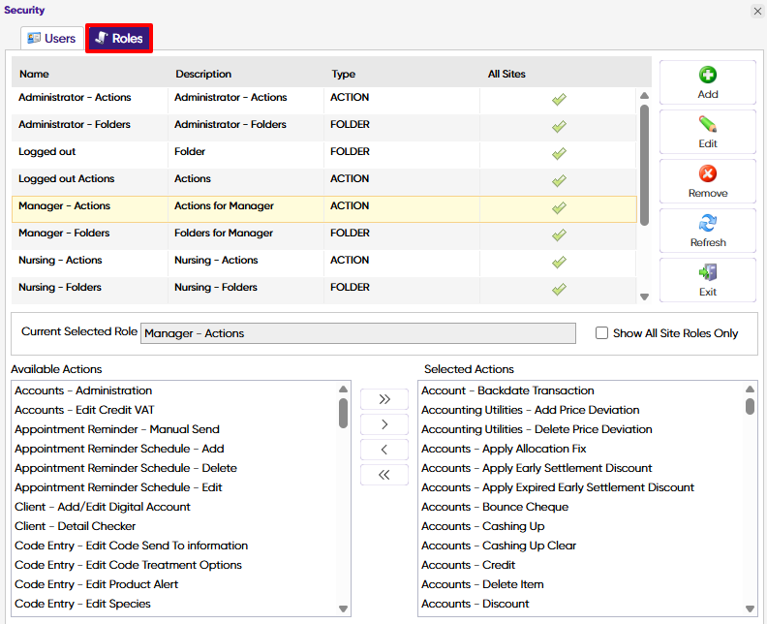Select the Administrator - Folders role name
Viewport: 767px width, 624px height.
click(75, 124)
